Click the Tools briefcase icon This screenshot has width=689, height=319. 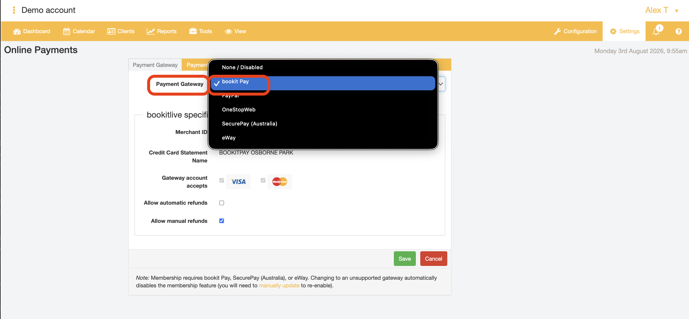[193, 31]
